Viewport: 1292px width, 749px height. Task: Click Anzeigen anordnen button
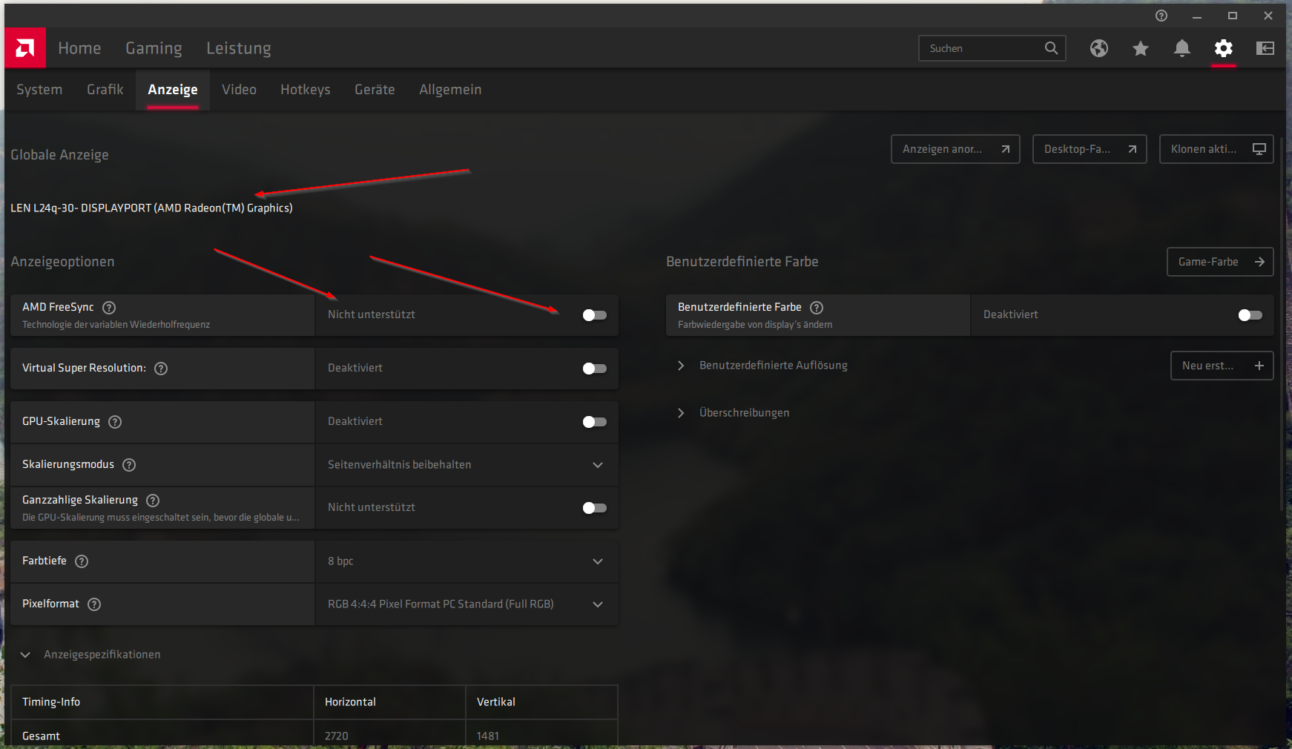click(955, 149)
